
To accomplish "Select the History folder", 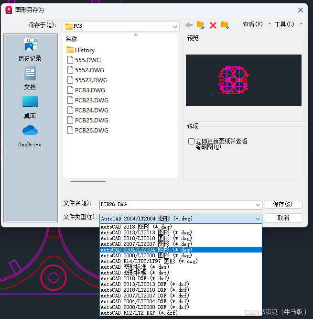I will tap(81, 50).
